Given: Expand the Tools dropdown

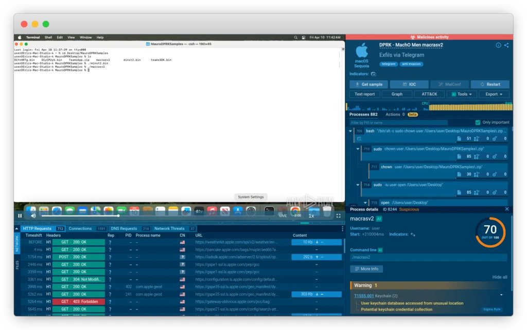Looking at the screenshot, I should (x=462, y=94).
